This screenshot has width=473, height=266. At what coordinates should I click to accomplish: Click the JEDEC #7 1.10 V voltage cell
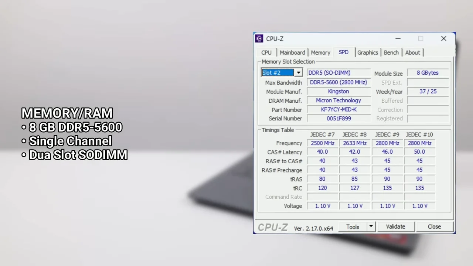tap(322, 206)
